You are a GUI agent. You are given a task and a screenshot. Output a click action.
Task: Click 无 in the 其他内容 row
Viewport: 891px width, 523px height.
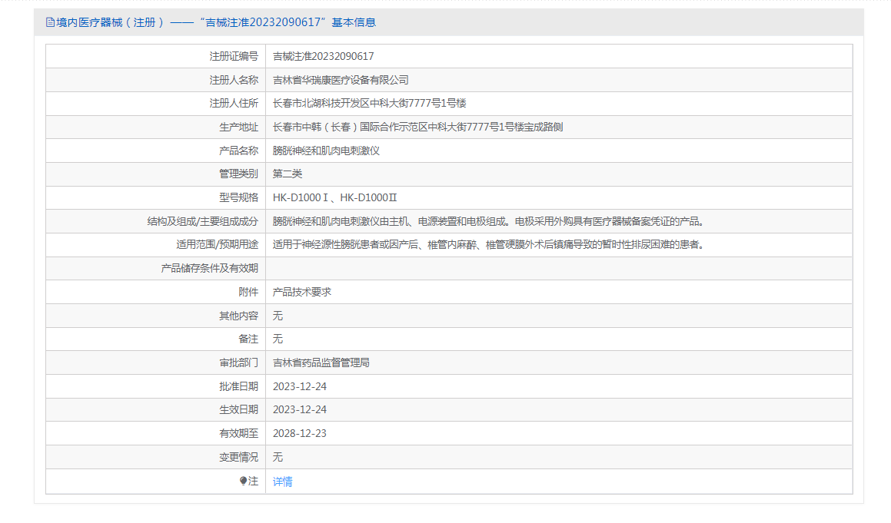(x=278, y=316)
